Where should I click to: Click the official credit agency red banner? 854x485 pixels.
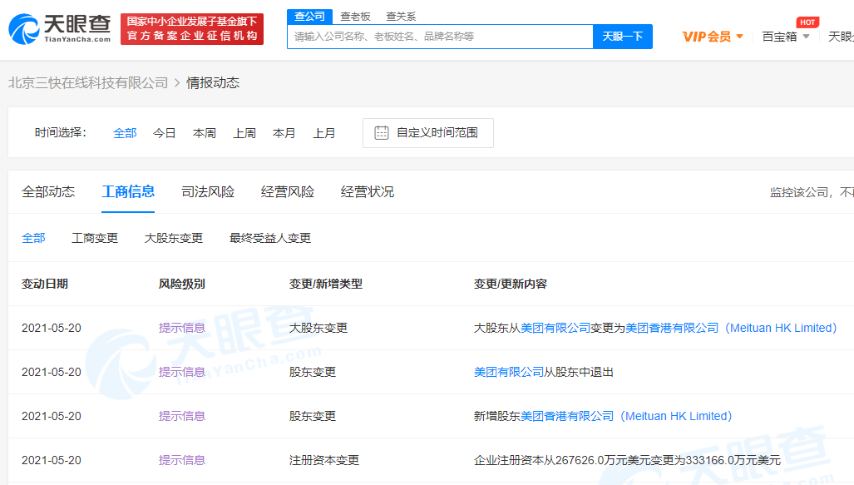pyautogui.click(x=192, y=29)
